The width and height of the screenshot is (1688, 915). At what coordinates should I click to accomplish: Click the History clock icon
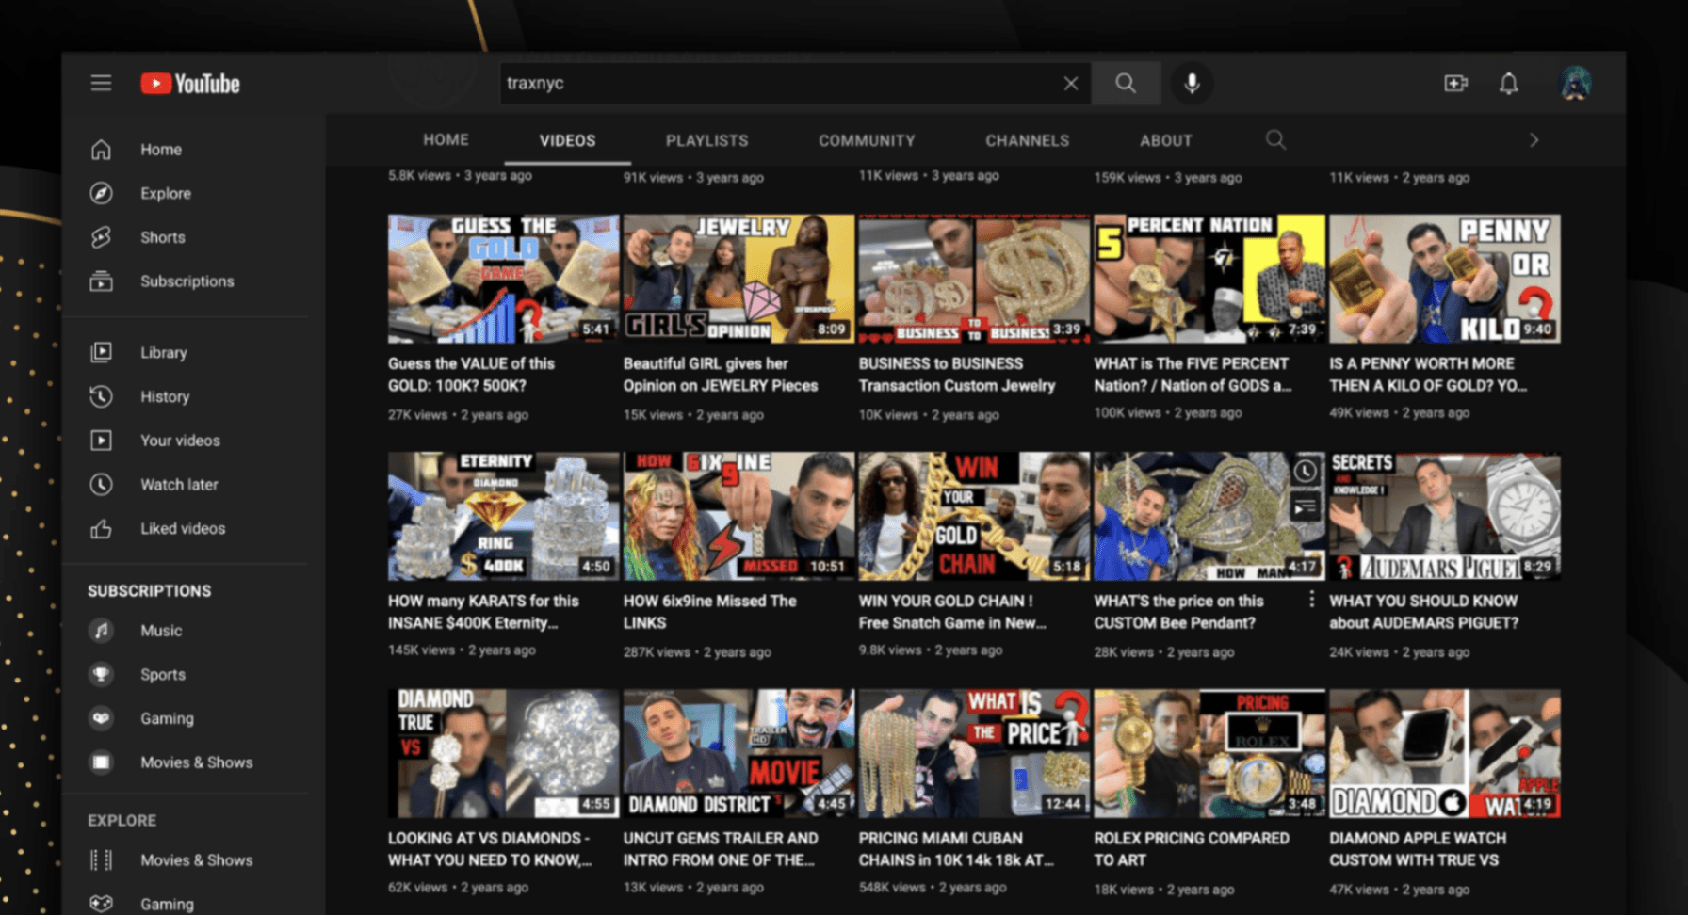[x=101, y=396]
